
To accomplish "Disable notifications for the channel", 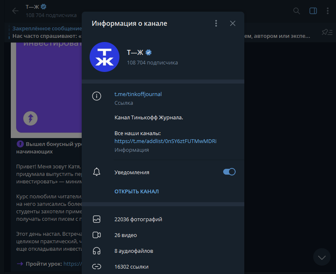I will tap(229, 171).
